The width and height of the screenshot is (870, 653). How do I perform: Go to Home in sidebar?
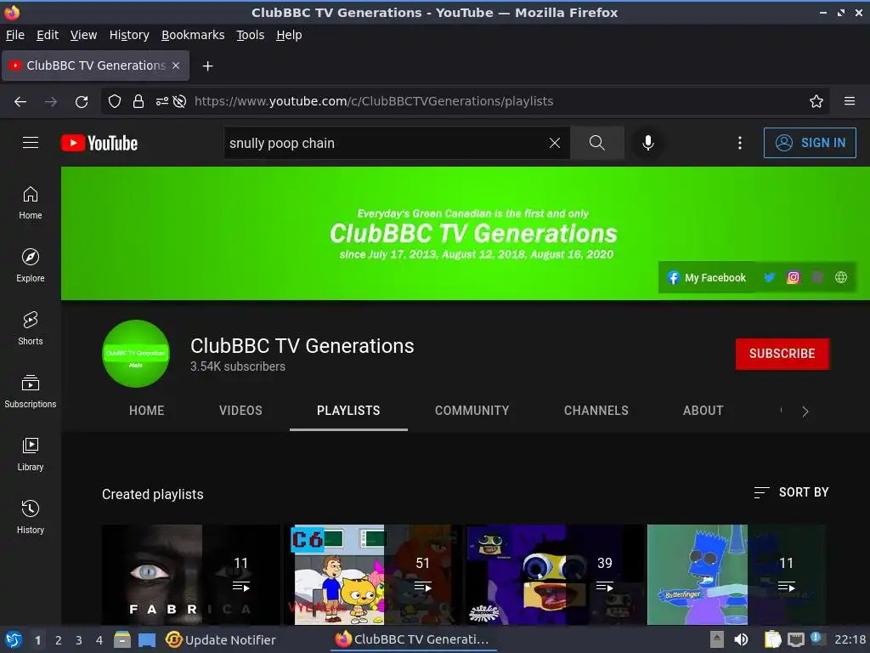(x=31, y=203)
